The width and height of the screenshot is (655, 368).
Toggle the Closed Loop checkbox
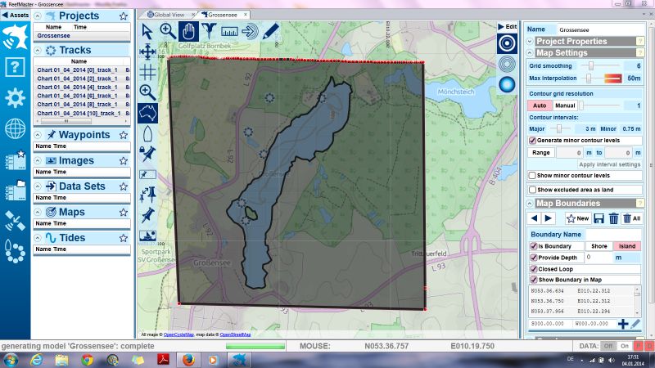pyautogui.click(x=533, y=268)
